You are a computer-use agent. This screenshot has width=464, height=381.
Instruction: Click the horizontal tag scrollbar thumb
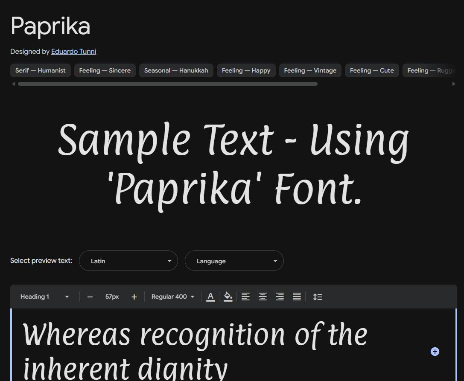(168, 84)
